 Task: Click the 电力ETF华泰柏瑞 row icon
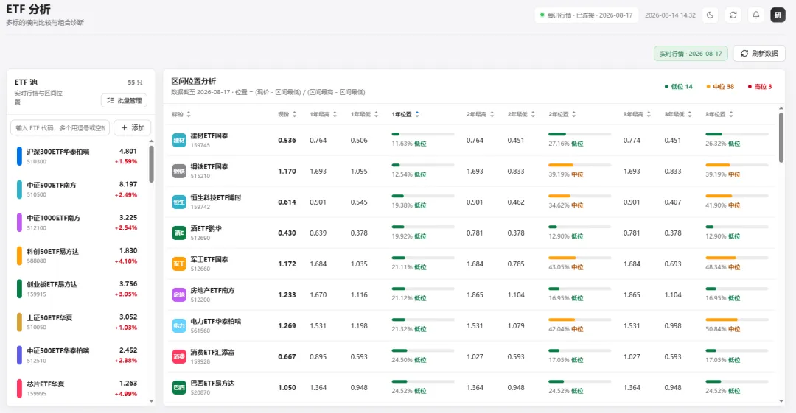tap(178, 325)
